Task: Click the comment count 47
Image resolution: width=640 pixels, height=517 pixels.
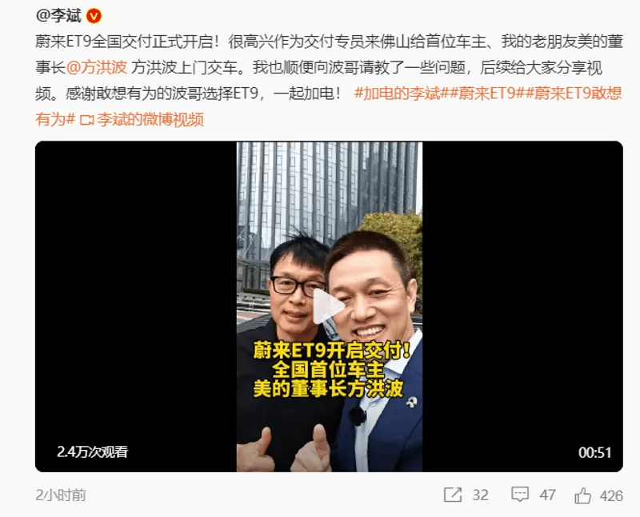Action: pyautogui.click(x=547, y=495)
